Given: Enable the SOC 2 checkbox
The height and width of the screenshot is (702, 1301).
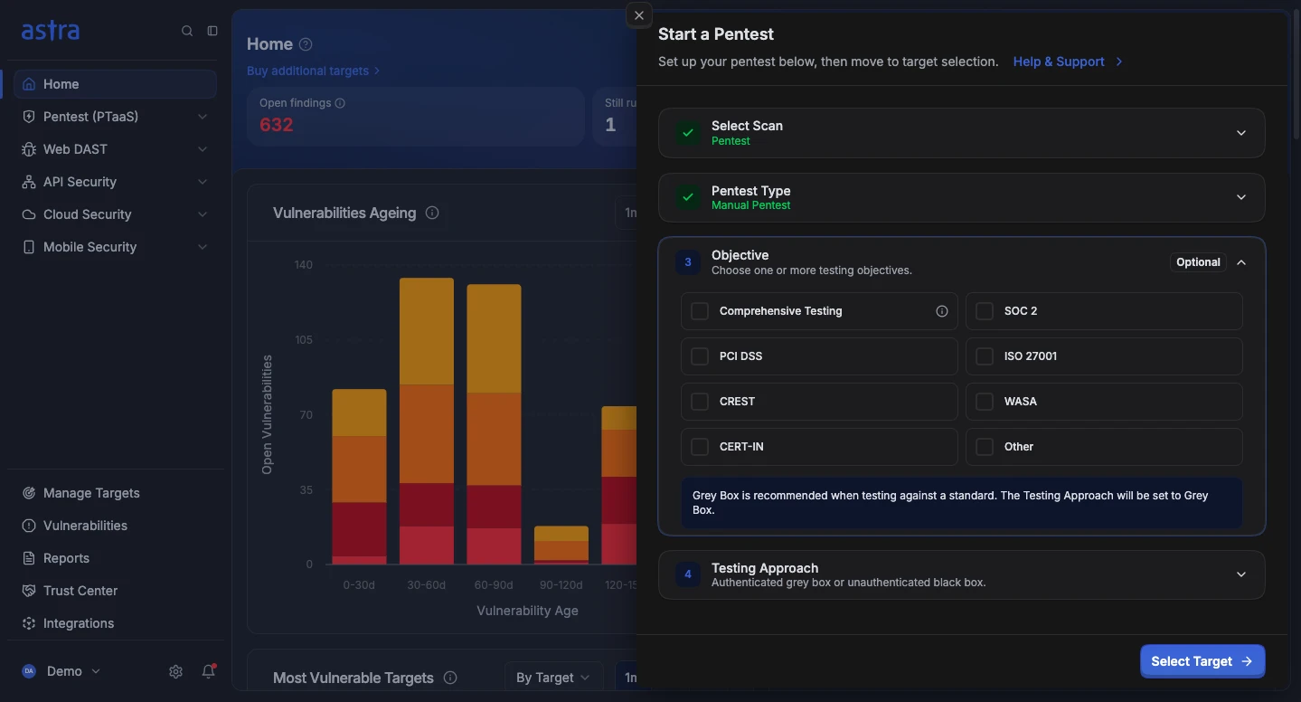Looking at the screenshot, I should 985,311.
